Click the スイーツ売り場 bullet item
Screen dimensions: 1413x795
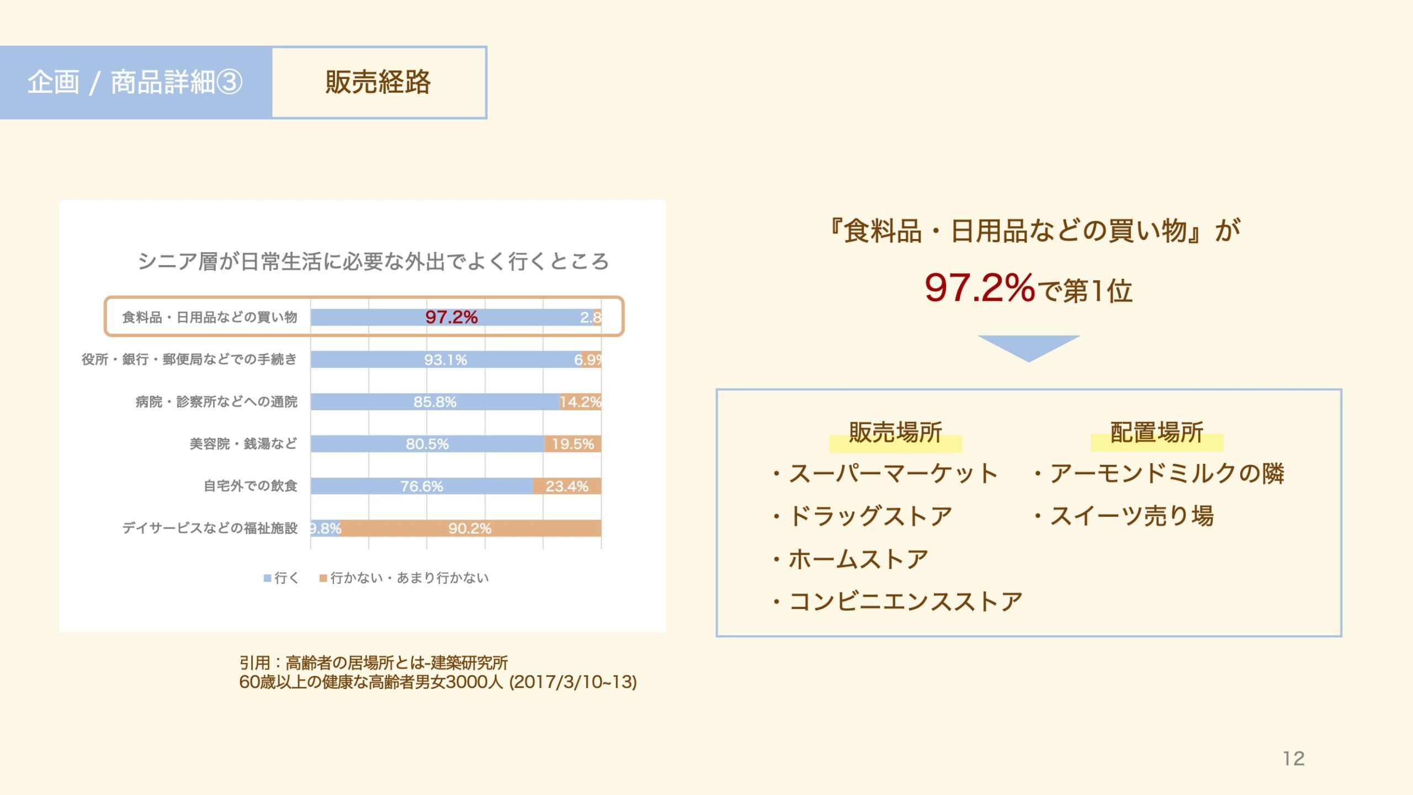coord(1123,516)
